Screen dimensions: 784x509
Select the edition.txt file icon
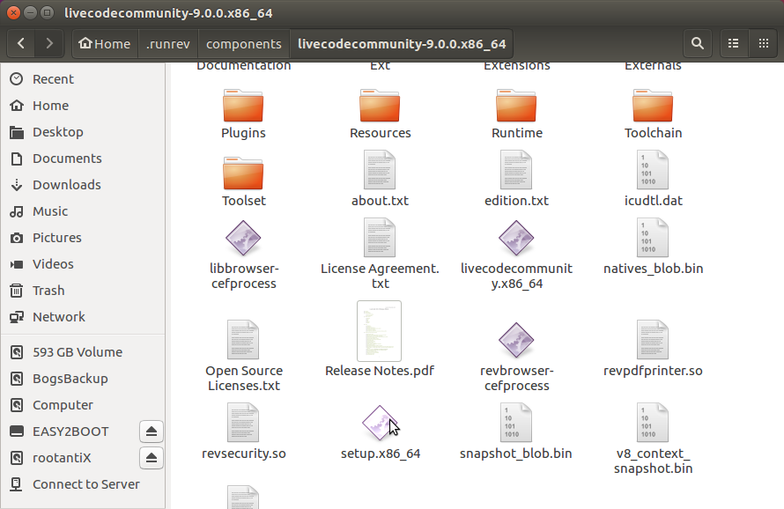(516, 170)
